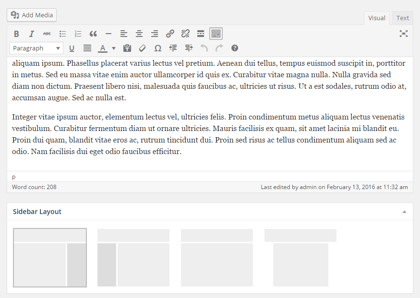Click into the 'Integer vitae ipsum' paragraph
420x298 pixels.
(208, 134)
